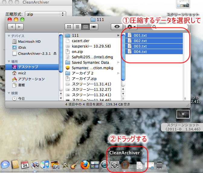Click the sidebar vertical scrollbar
203x173 pixels.
coord(61,54)
